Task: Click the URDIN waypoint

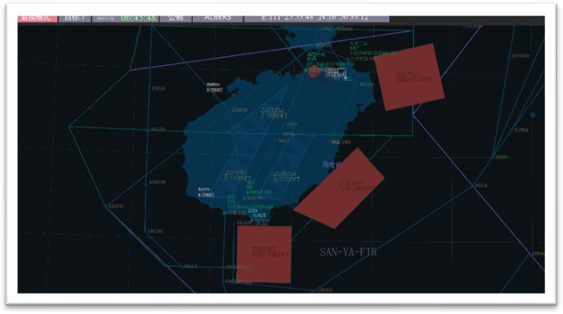Action: pos(154,231)
